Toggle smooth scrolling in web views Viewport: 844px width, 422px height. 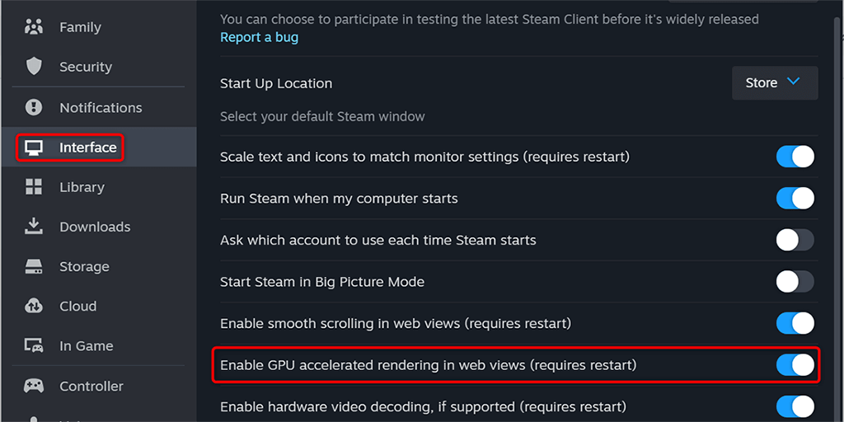[795, 323]
